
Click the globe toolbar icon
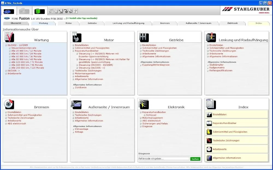70,11
